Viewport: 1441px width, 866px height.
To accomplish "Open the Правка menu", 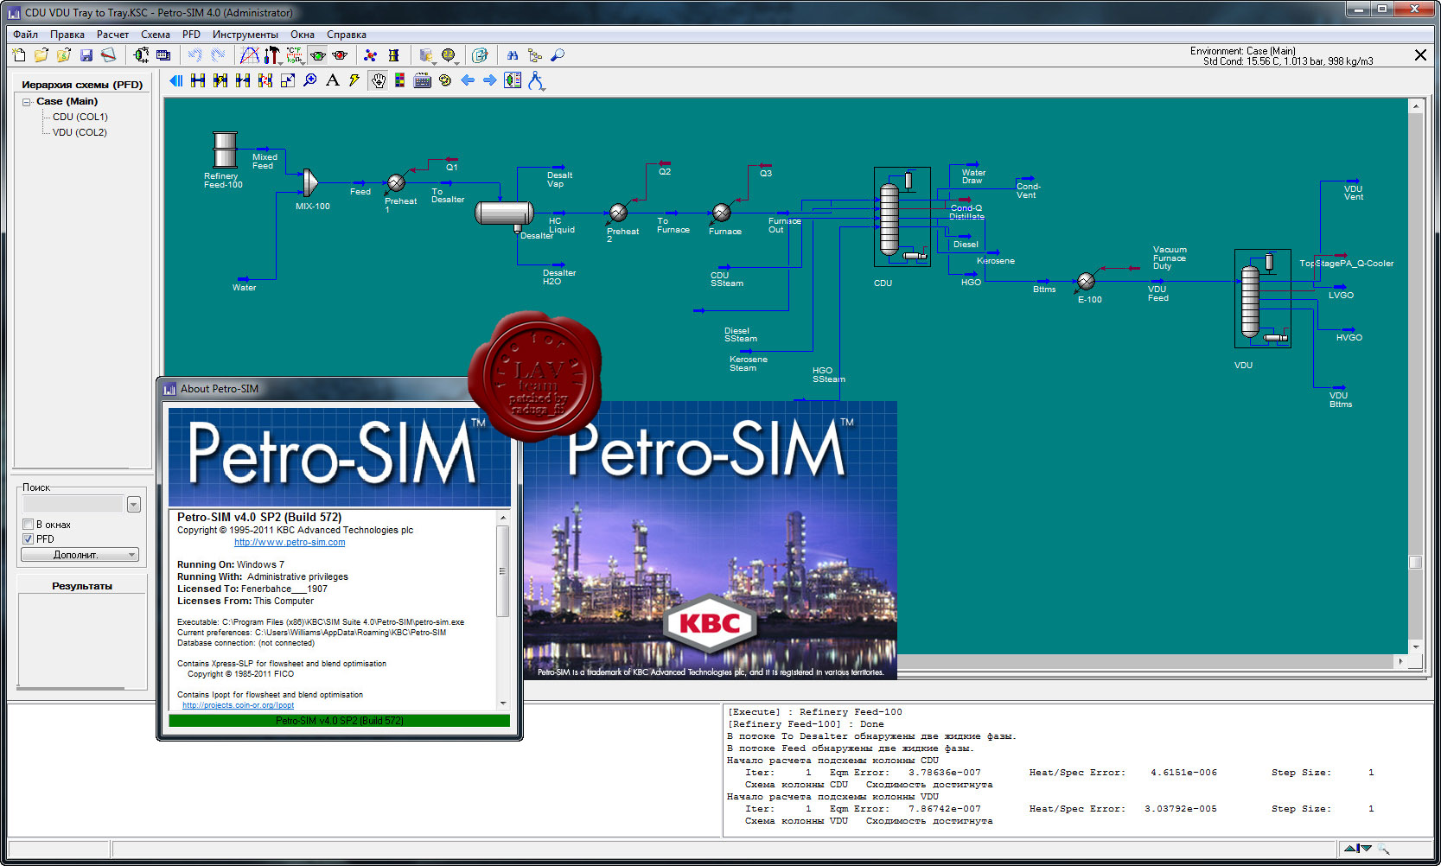I will click(67, 35).
